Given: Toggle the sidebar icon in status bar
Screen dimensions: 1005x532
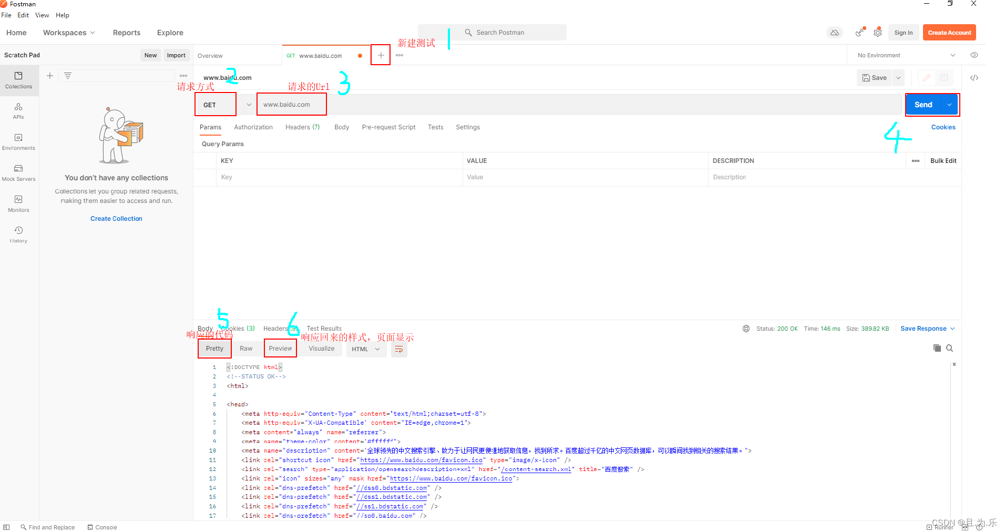Looking at the screenshot, I should click(6, 527).
